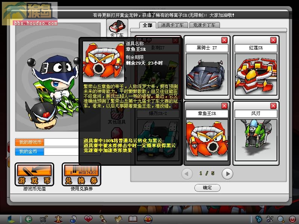
Task: Click the 剩余29天 23小时 remaining time text
Action: click(144, 63)
